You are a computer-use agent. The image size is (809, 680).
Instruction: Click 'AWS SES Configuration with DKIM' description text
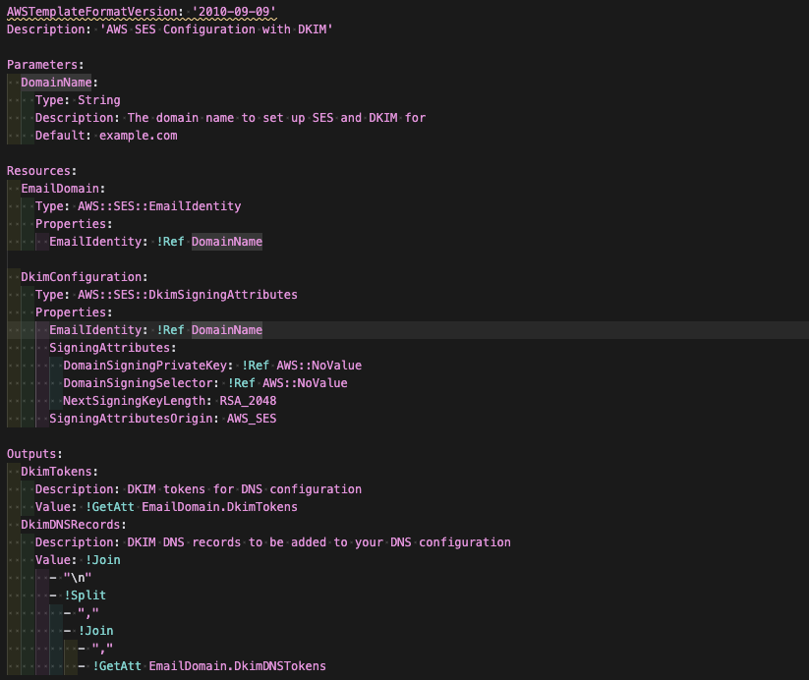(216, 29)
